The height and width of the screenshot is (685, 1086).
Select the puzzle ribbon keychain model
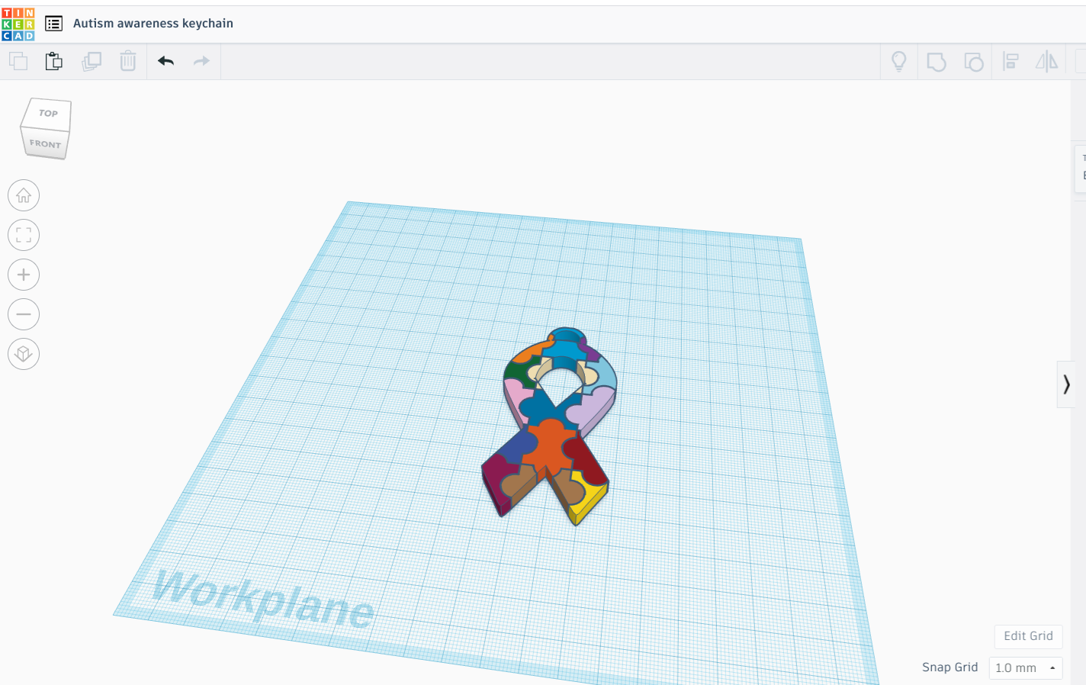(x=551, y=442)
